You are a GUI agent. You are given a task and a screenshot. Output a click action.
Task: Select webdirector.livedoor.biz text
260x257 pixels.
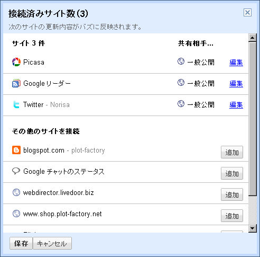coord(58,192)
